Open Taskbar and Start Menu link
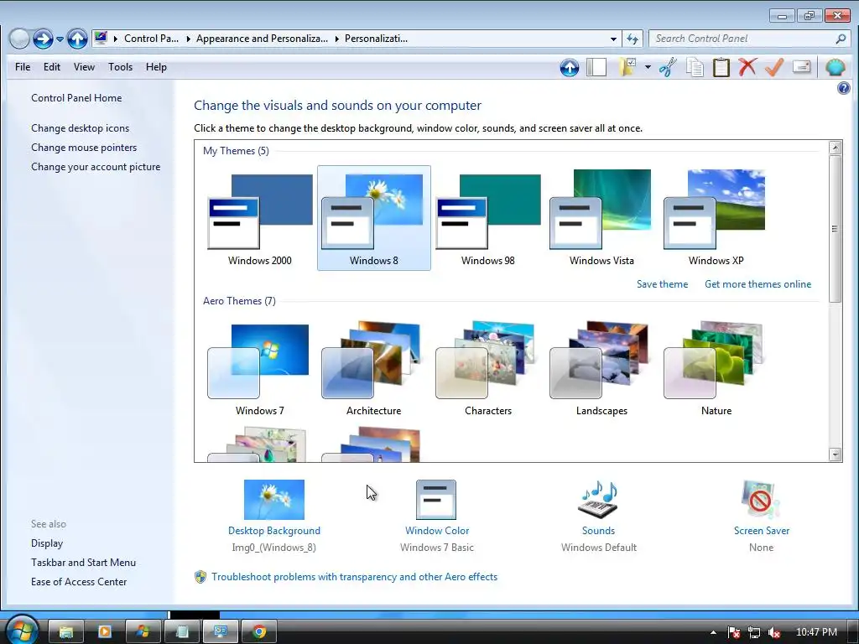 pos(83,563)
